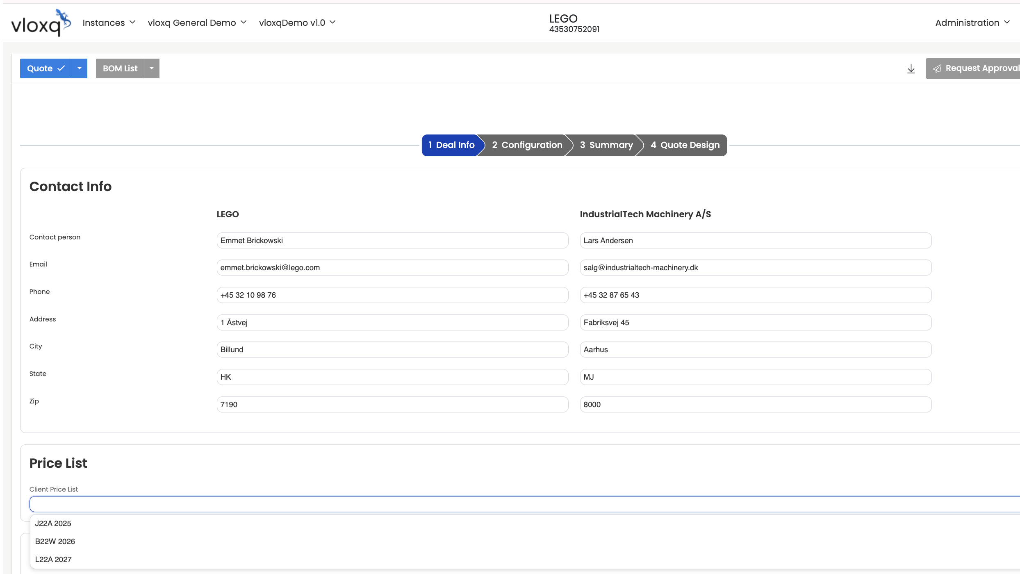Click the Request Approval button

976,68
